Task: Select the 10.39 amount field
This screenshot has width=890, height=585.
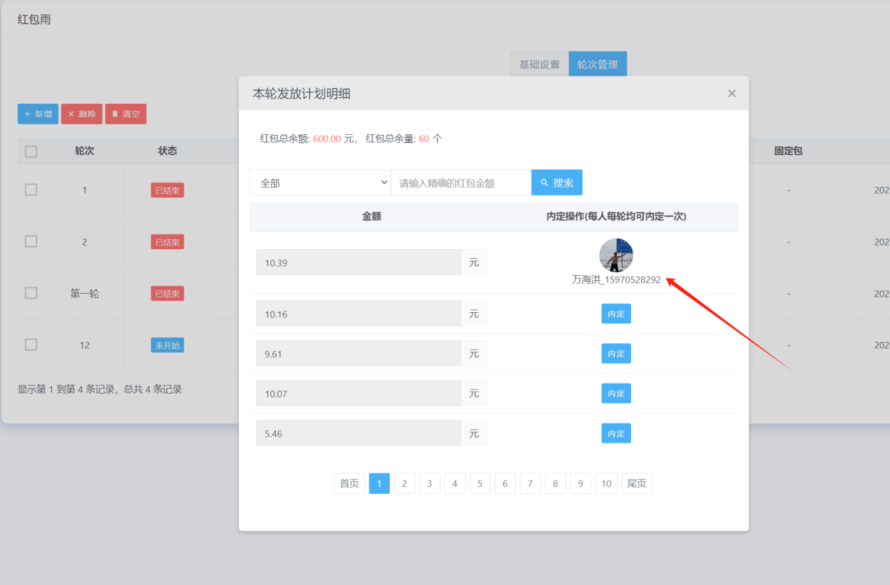Action: [x=358, y=262]
